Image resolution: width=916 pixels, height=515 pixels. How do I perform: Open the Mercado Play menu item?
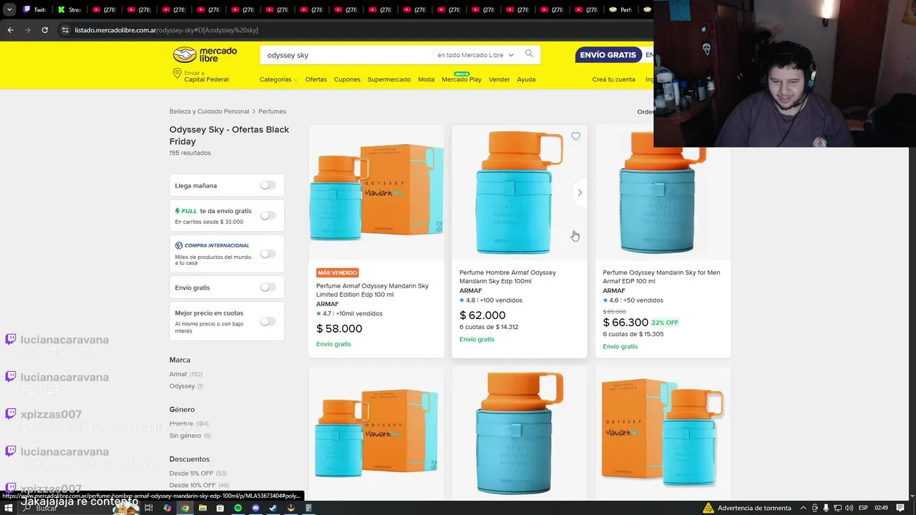[462, 79]
